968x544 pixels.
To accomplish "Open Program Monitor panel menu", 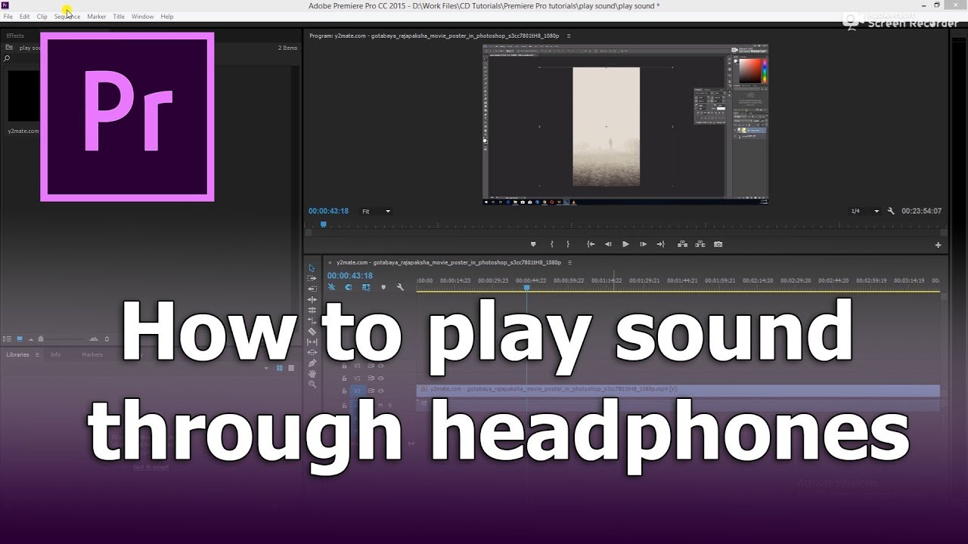I will coord(569,36).
